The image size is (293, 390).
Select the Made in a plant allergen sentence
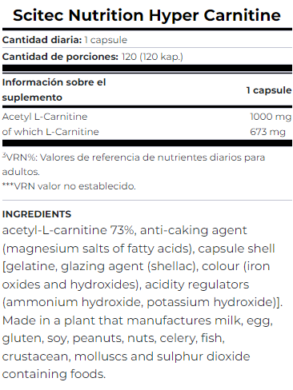click(138, 347)
